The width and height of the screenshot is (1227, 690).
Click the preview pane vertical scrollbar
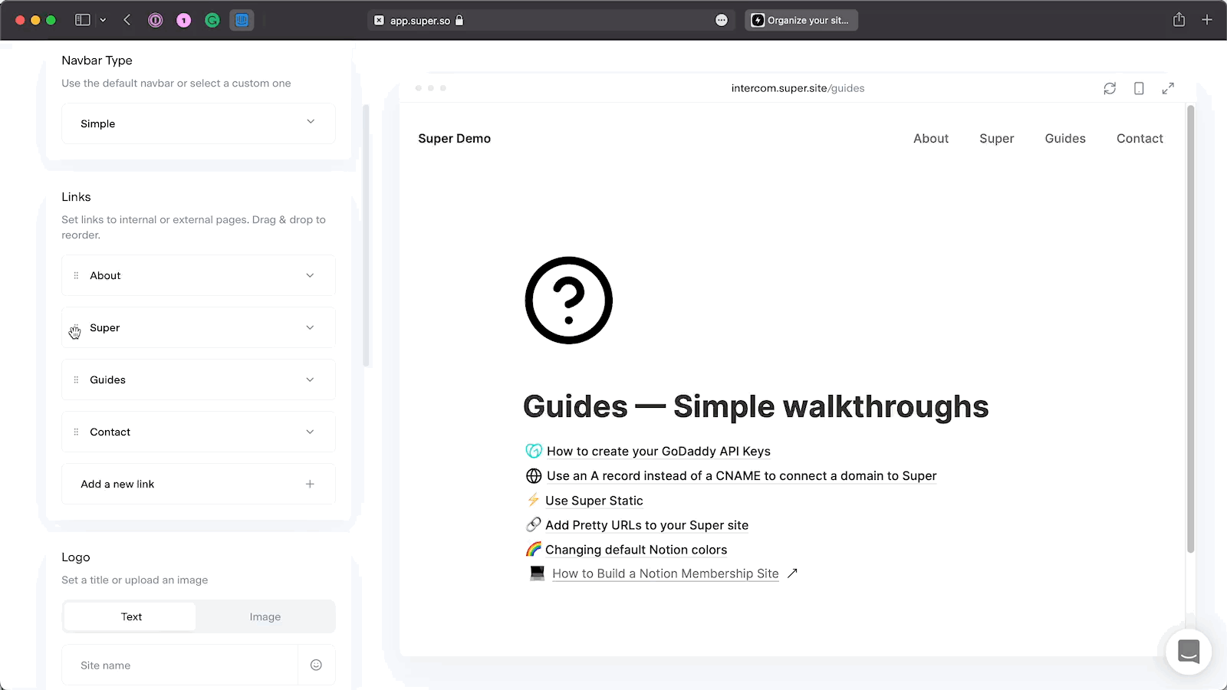1190,330
